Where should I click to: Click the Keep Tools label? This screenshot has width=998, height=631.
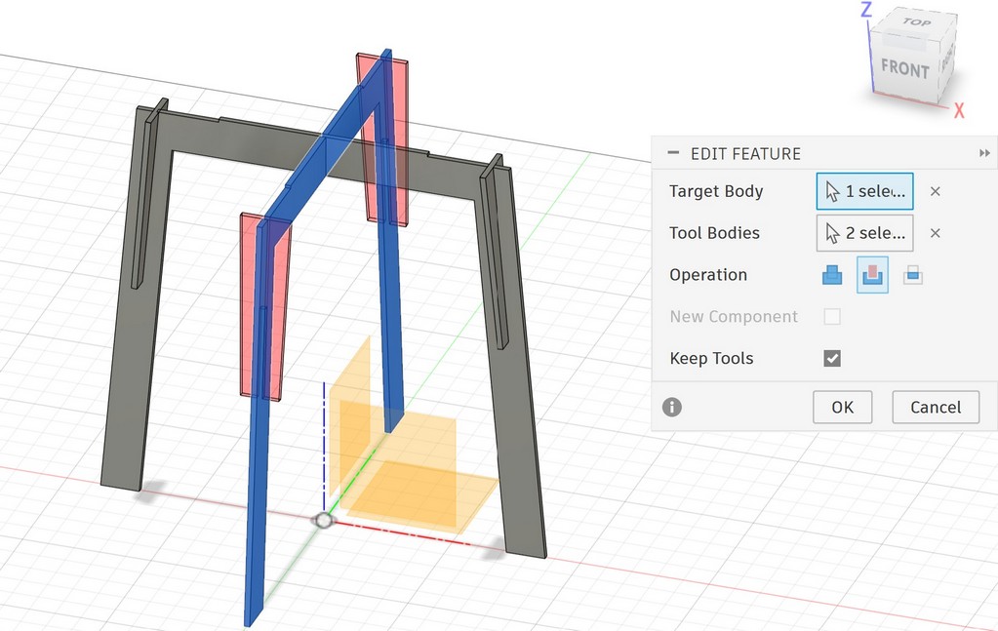pos(711,359)
